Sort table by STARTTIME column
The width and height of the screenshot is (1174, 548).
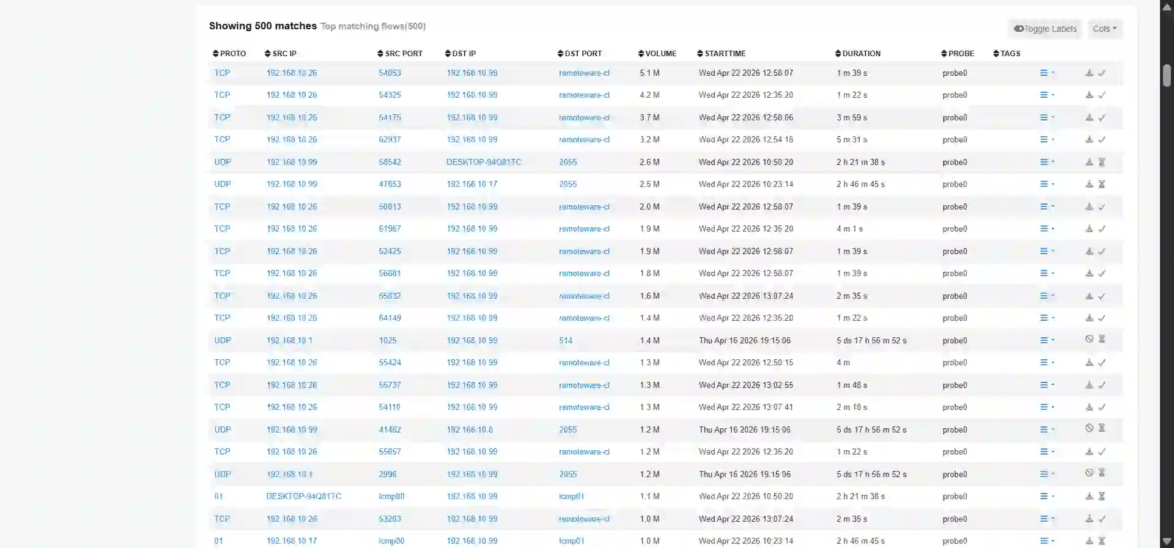click(722, 54)
